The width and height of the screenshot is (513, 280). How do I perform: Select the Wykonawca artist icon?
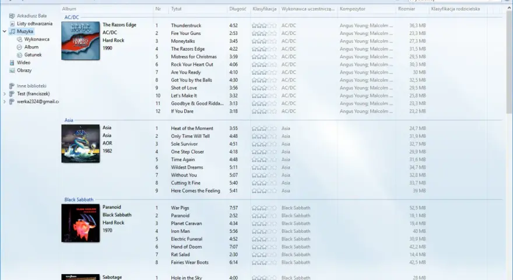pos(20,39)
